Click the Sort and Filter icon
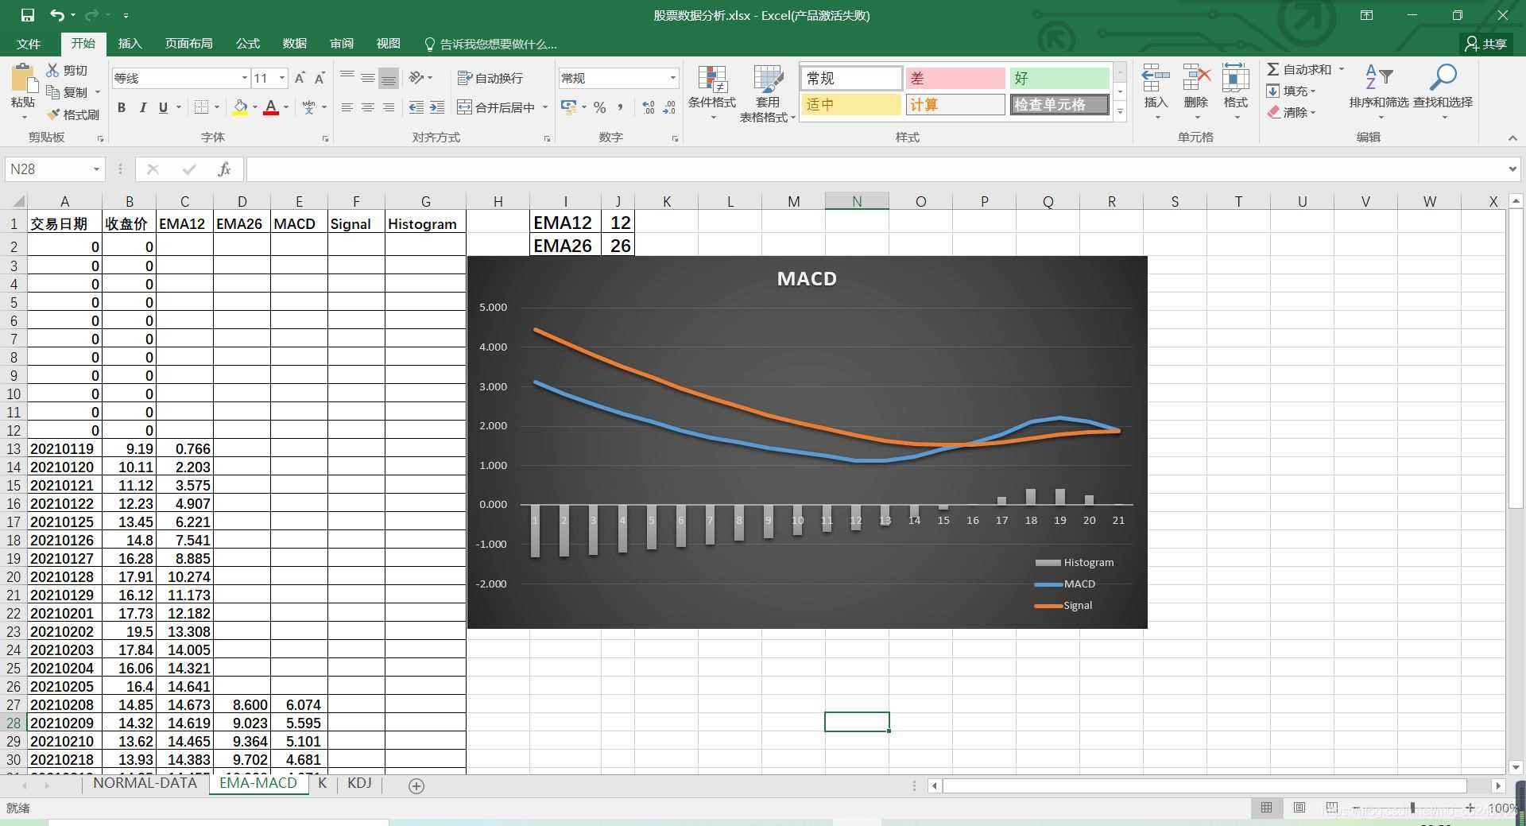This screenshot has width=1526, height=826. click(x=1378, y=78)
